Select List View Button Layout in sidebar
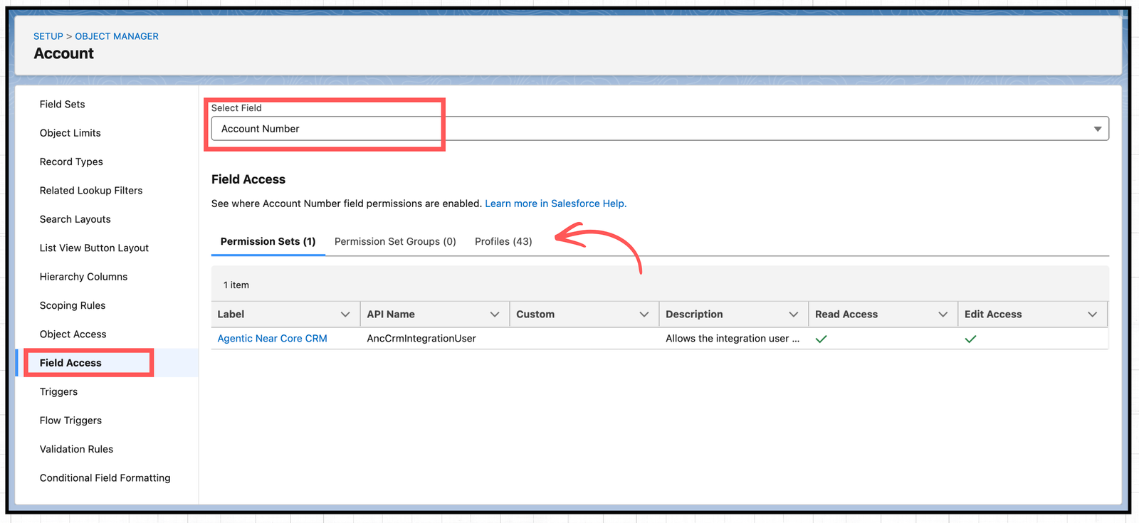This screenshot has width=1139, height=523. [x=94, y=248]
